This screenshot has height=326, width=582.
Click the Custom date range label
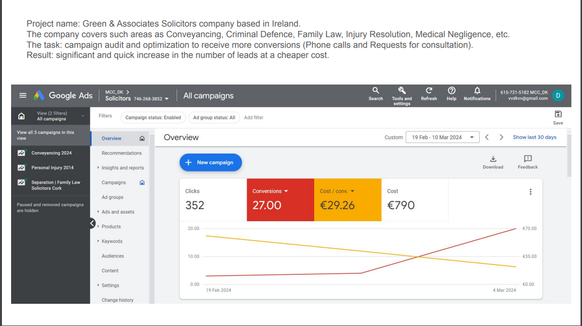[393, 137]
